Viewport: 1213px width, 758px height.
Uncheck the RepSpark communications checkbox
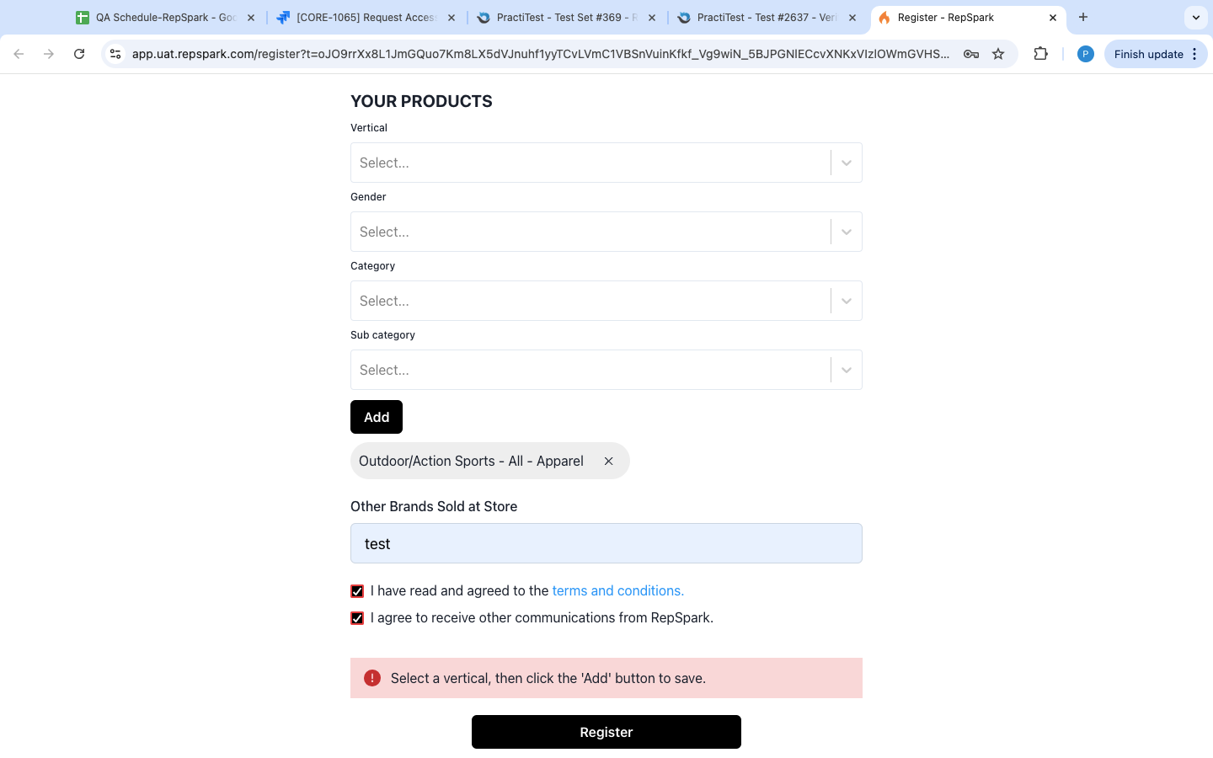357,618
